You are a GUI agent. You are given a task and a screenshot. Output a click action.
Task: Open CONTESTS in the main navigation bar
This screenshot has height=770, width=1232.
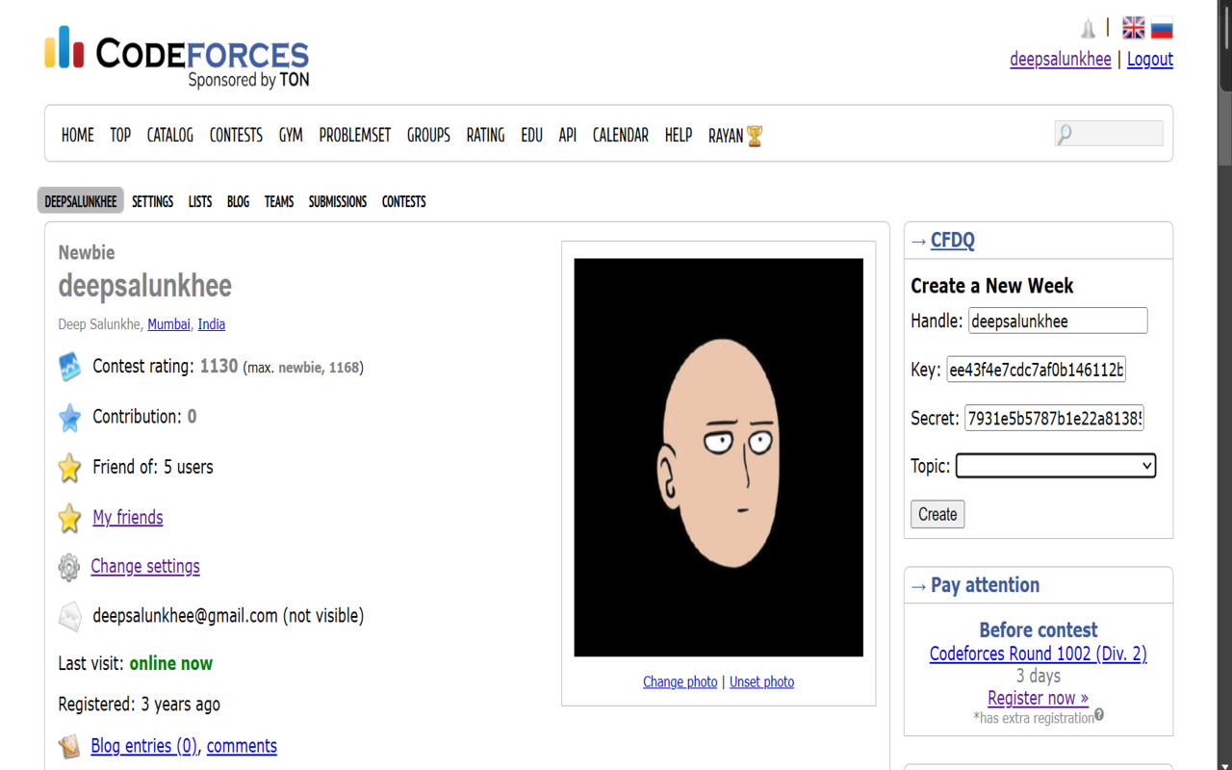pos(236,136)
